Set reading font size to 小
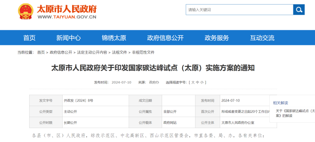315x142 pixels. tap(202, 82)
